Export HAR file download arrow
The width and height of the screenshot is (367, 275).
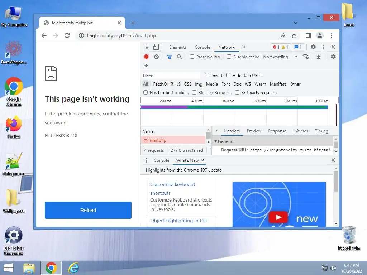(x=146, y=66)
